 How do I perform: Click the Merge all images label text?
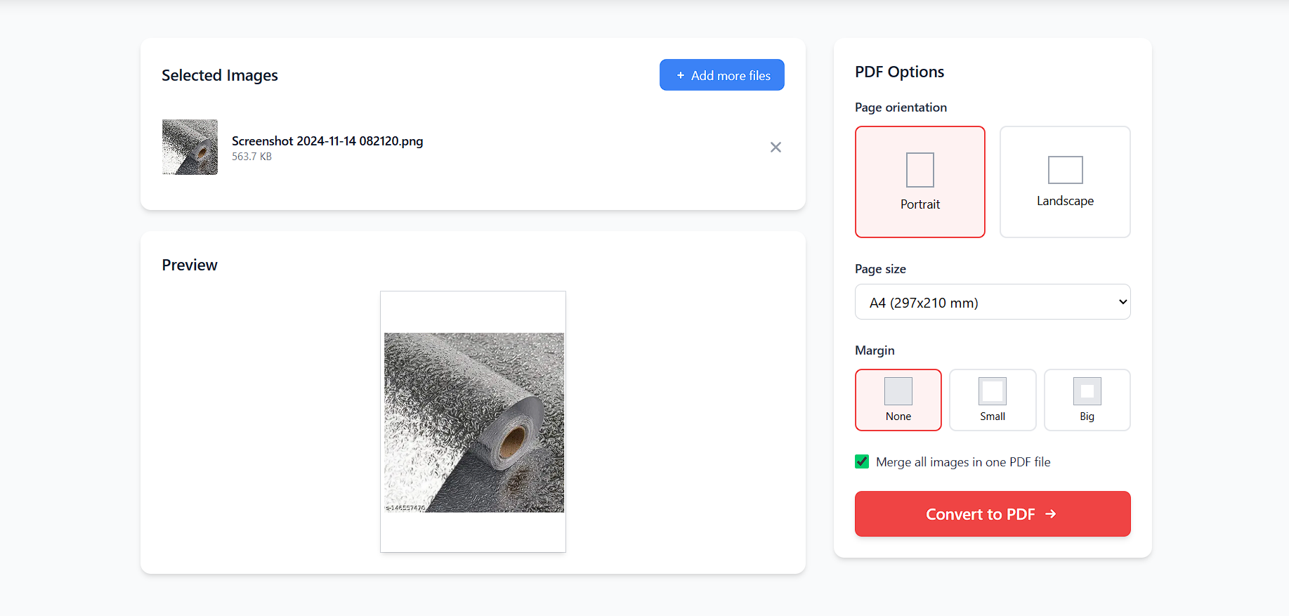(963, 461)
